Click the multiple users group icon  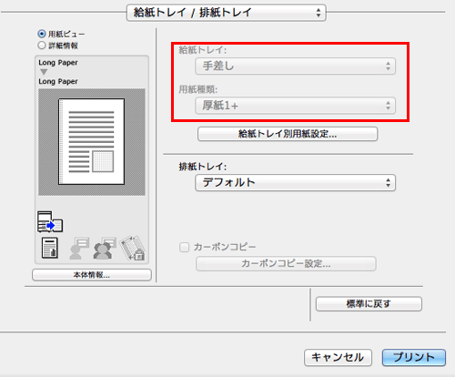[x=105, y=249]
